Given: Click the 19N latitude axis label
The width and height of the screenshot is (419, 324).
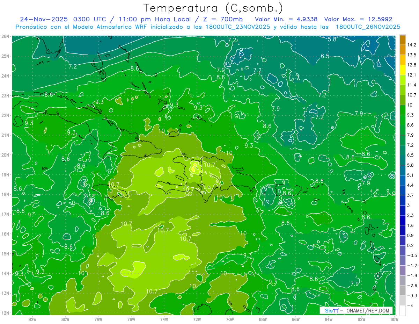Looking at the screenshot, I should (x=5, y=174).
